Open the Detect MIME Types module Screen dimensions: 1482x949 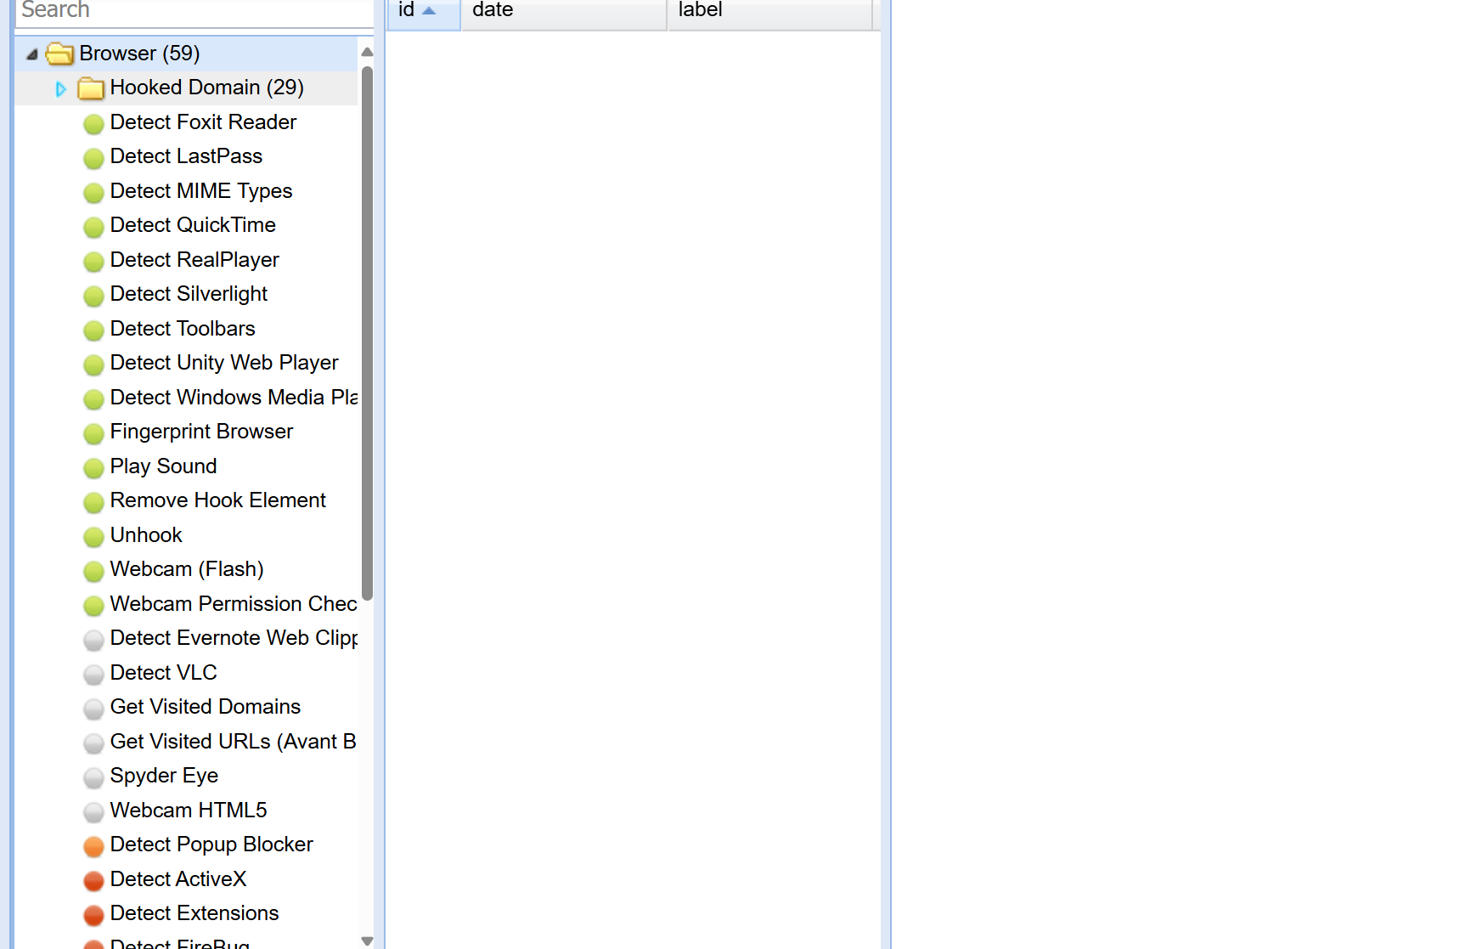click(201, 191)
